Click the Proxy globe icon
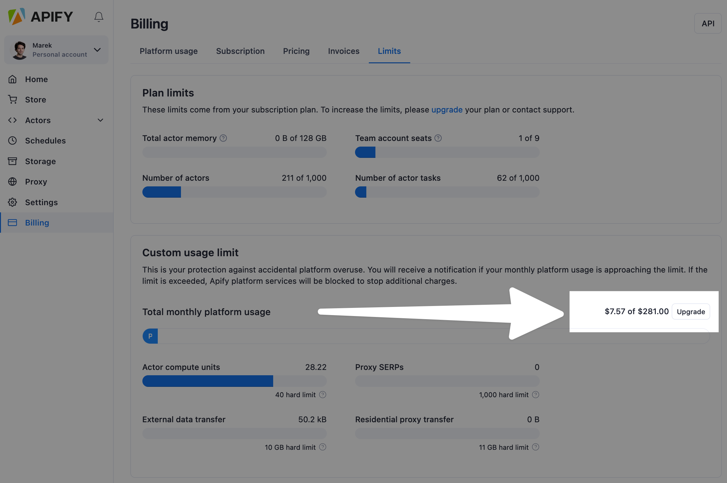Image resolution: width=727 pixels, height=483 pixels. pos(13,182)
